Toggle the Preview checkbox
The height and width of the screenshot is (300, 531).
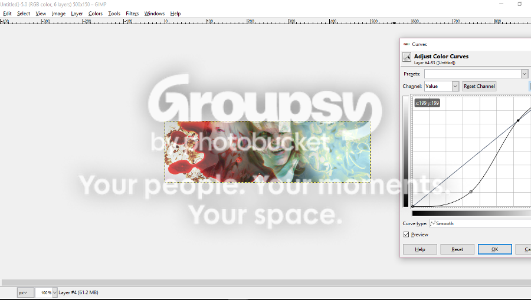pyautogui.click(x=406, y=235)
